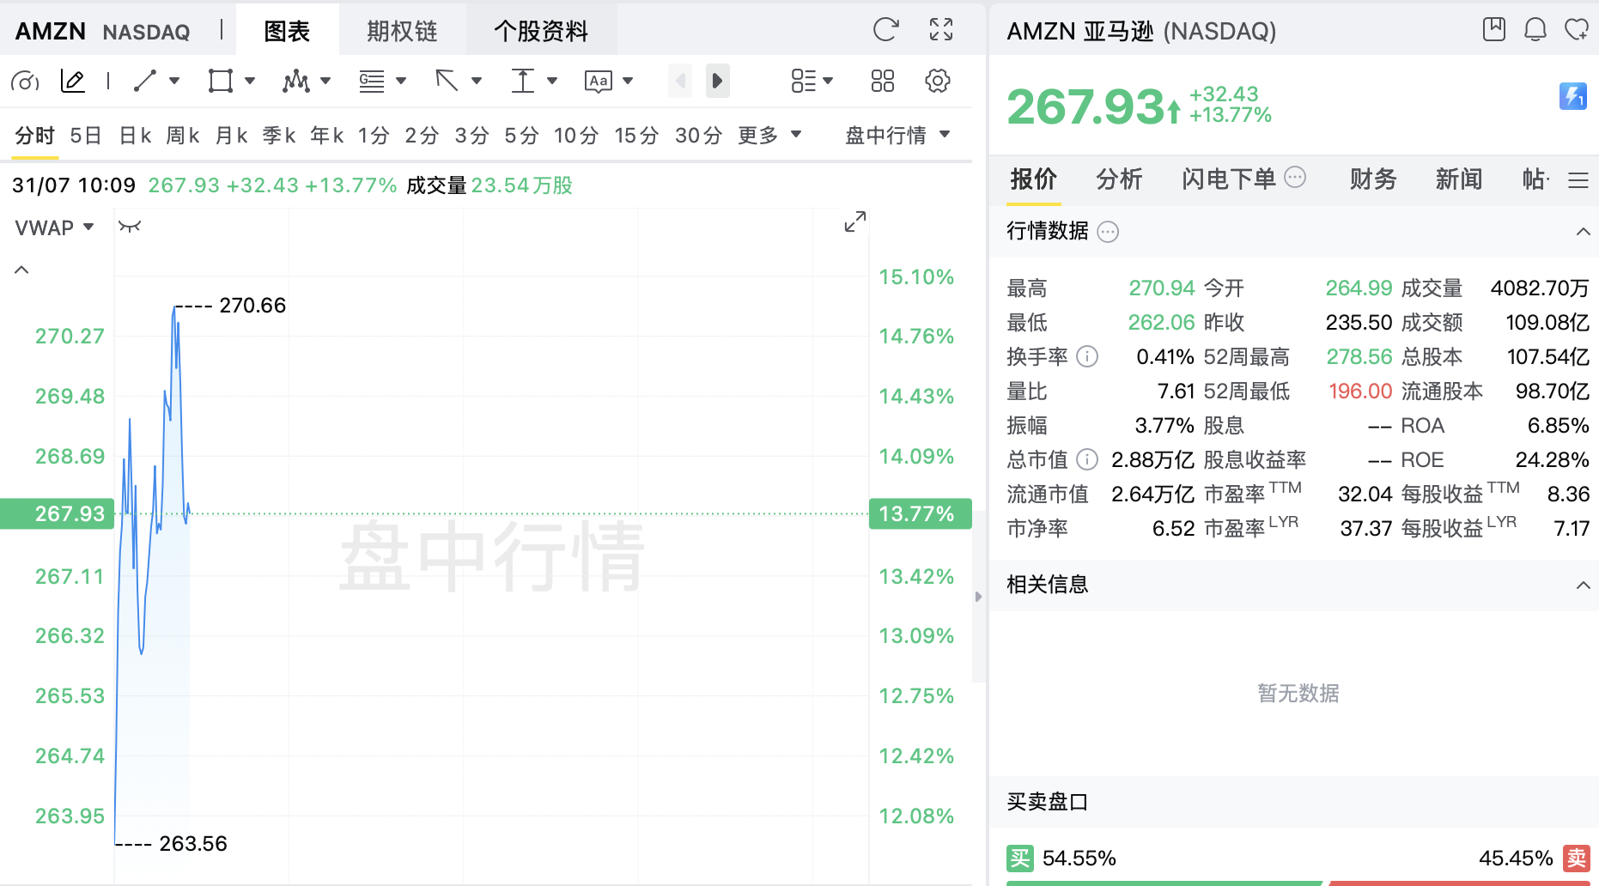
Task: Collapse the indicator panel with the up chevron
Action: 22,270
